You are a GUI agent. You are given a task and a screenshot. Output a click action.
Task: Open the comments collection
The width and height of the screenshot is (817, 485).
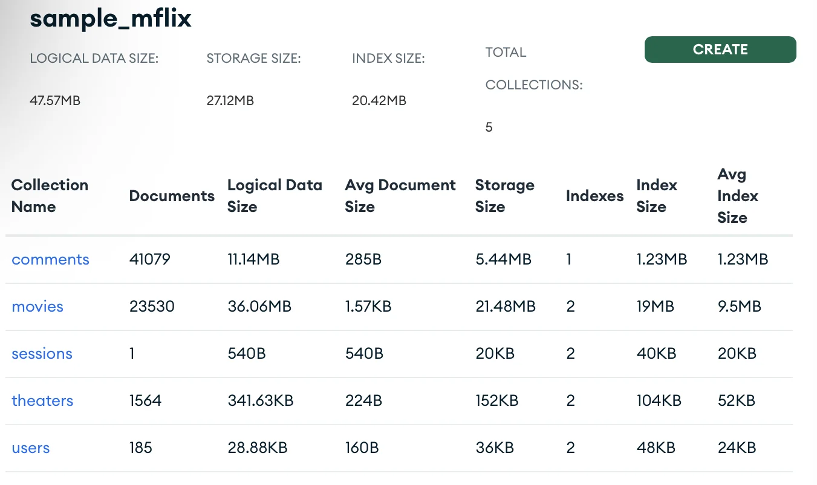click(x=50, y=259)
